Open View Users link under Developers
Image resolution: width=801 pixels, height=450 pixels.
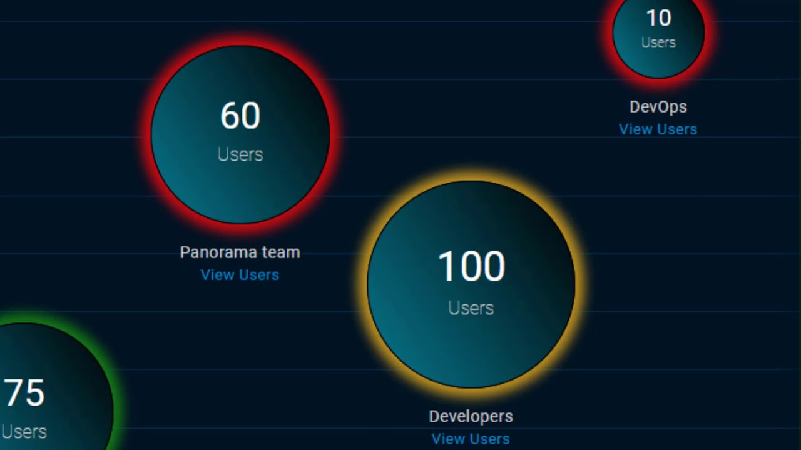tap(471, 439)
